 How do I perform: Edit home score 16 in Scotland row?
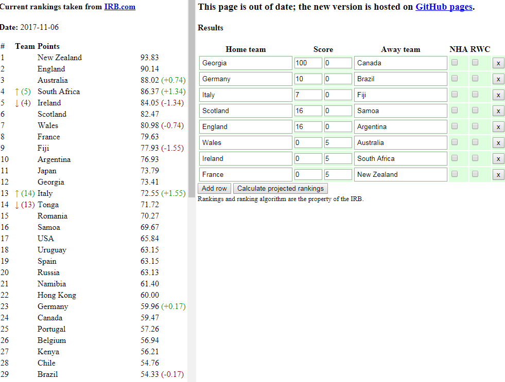point(308,111)
